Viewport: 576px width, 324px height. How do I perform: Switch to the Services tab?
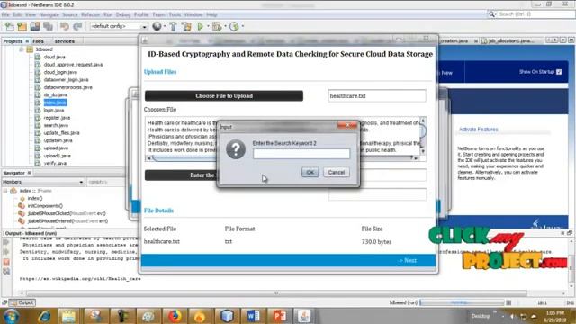pos(64,41)
